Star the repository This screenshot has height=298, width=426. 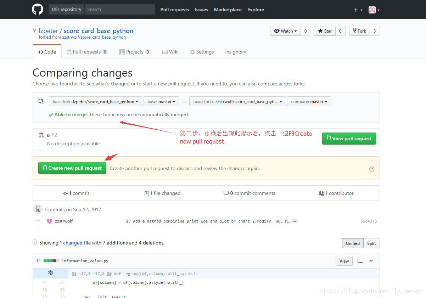coord(325,31)
